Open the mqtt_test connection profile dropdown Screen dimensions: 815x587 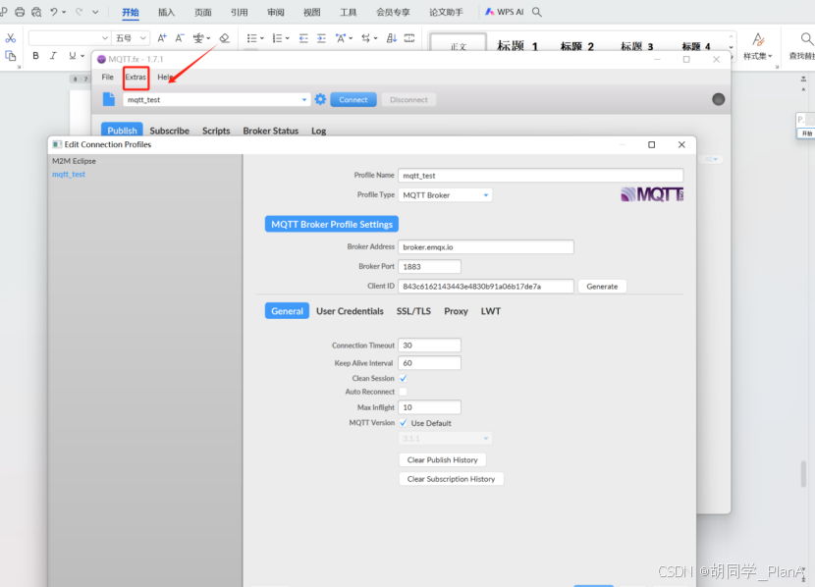tap(216, 100)
